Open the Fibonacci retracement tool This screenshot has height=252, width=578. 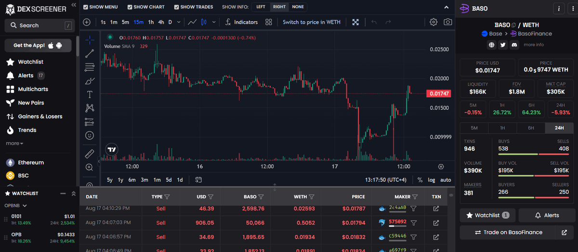[90, 67]
